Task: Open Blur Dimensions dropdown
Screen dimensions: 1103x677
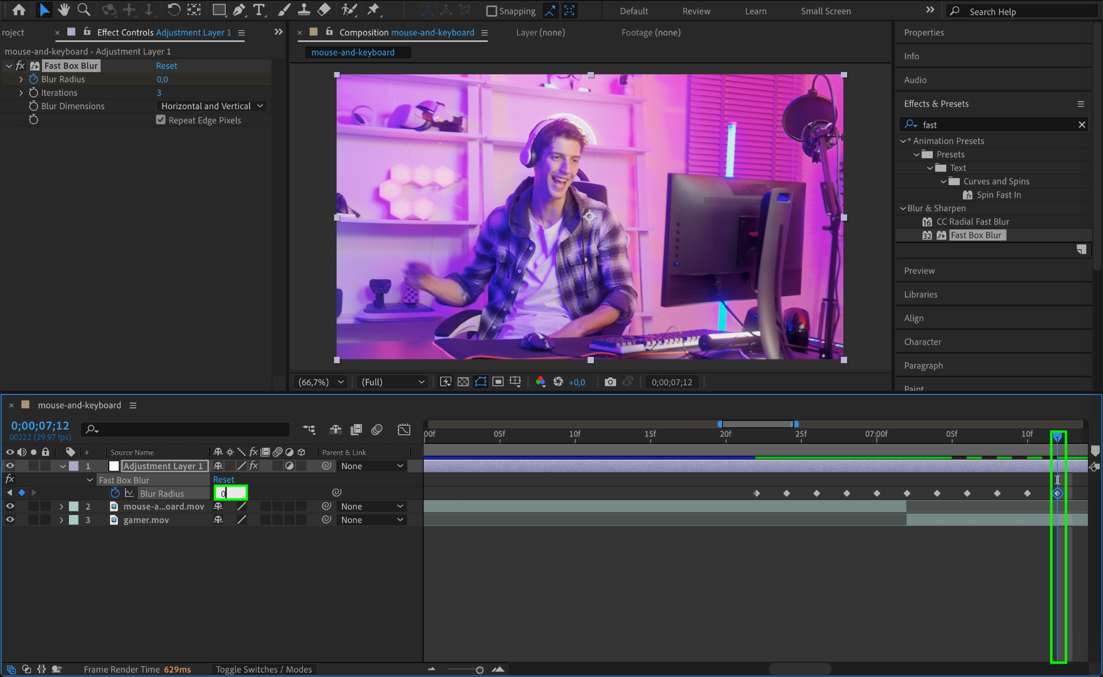Action: click(x=212, y=106)
